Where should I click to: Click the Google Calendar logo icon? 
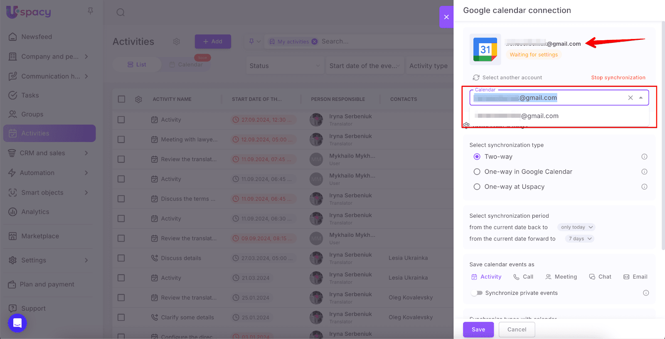485,49
